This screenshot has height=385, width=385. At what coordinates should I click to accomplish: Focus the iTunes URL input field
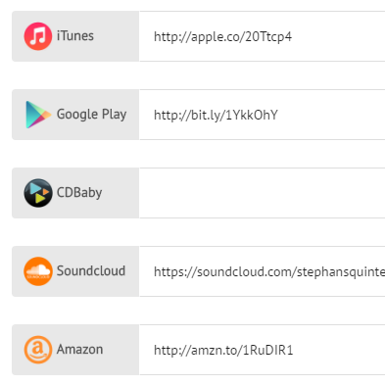point(262,36)
